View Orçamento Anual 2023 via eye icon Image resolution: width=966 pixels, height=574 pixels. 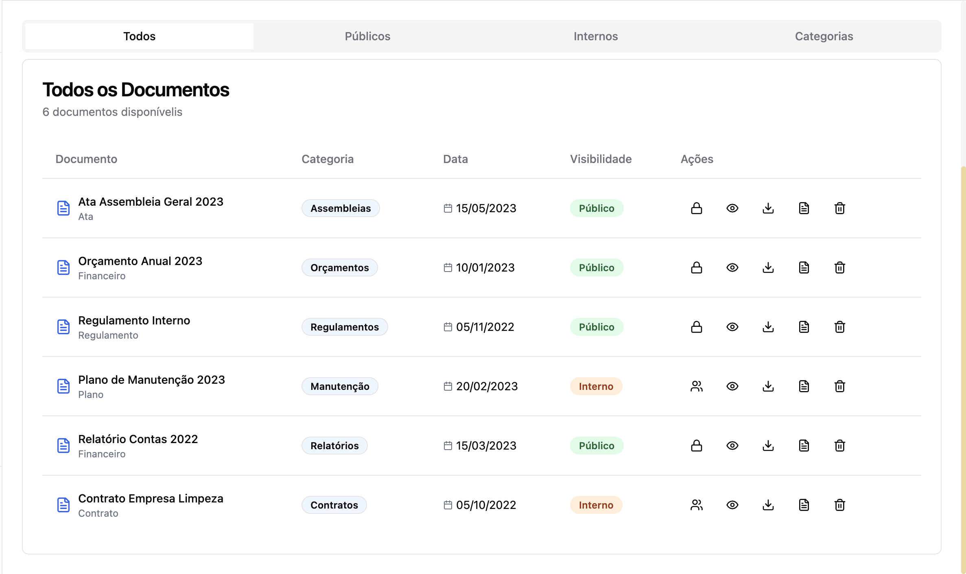[732, 267]
